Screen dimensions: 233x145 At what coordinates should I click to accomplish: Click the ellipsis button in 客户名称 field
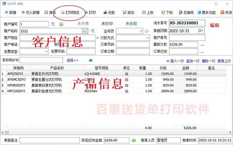tap(85, 31)
